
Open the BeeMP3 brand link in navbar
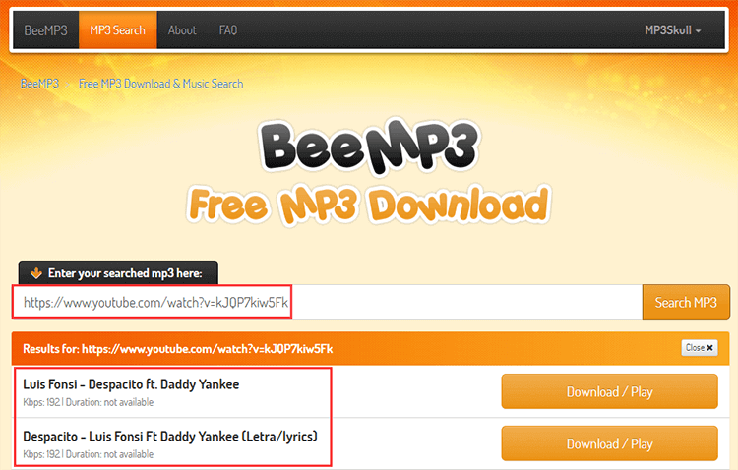pyautogui.click(x=45, y=30)
